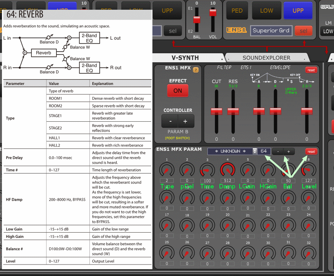Click parameter knob 32
Image resolution: width=334 pixels, height=276 pixels.
(x=308, y=253)
